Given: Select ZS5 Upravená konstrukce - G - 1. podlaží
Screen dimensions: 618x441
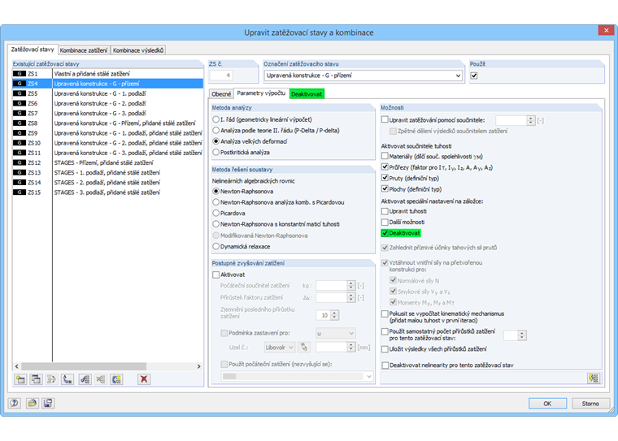Looking at the screenshot, I should (108, 93).
